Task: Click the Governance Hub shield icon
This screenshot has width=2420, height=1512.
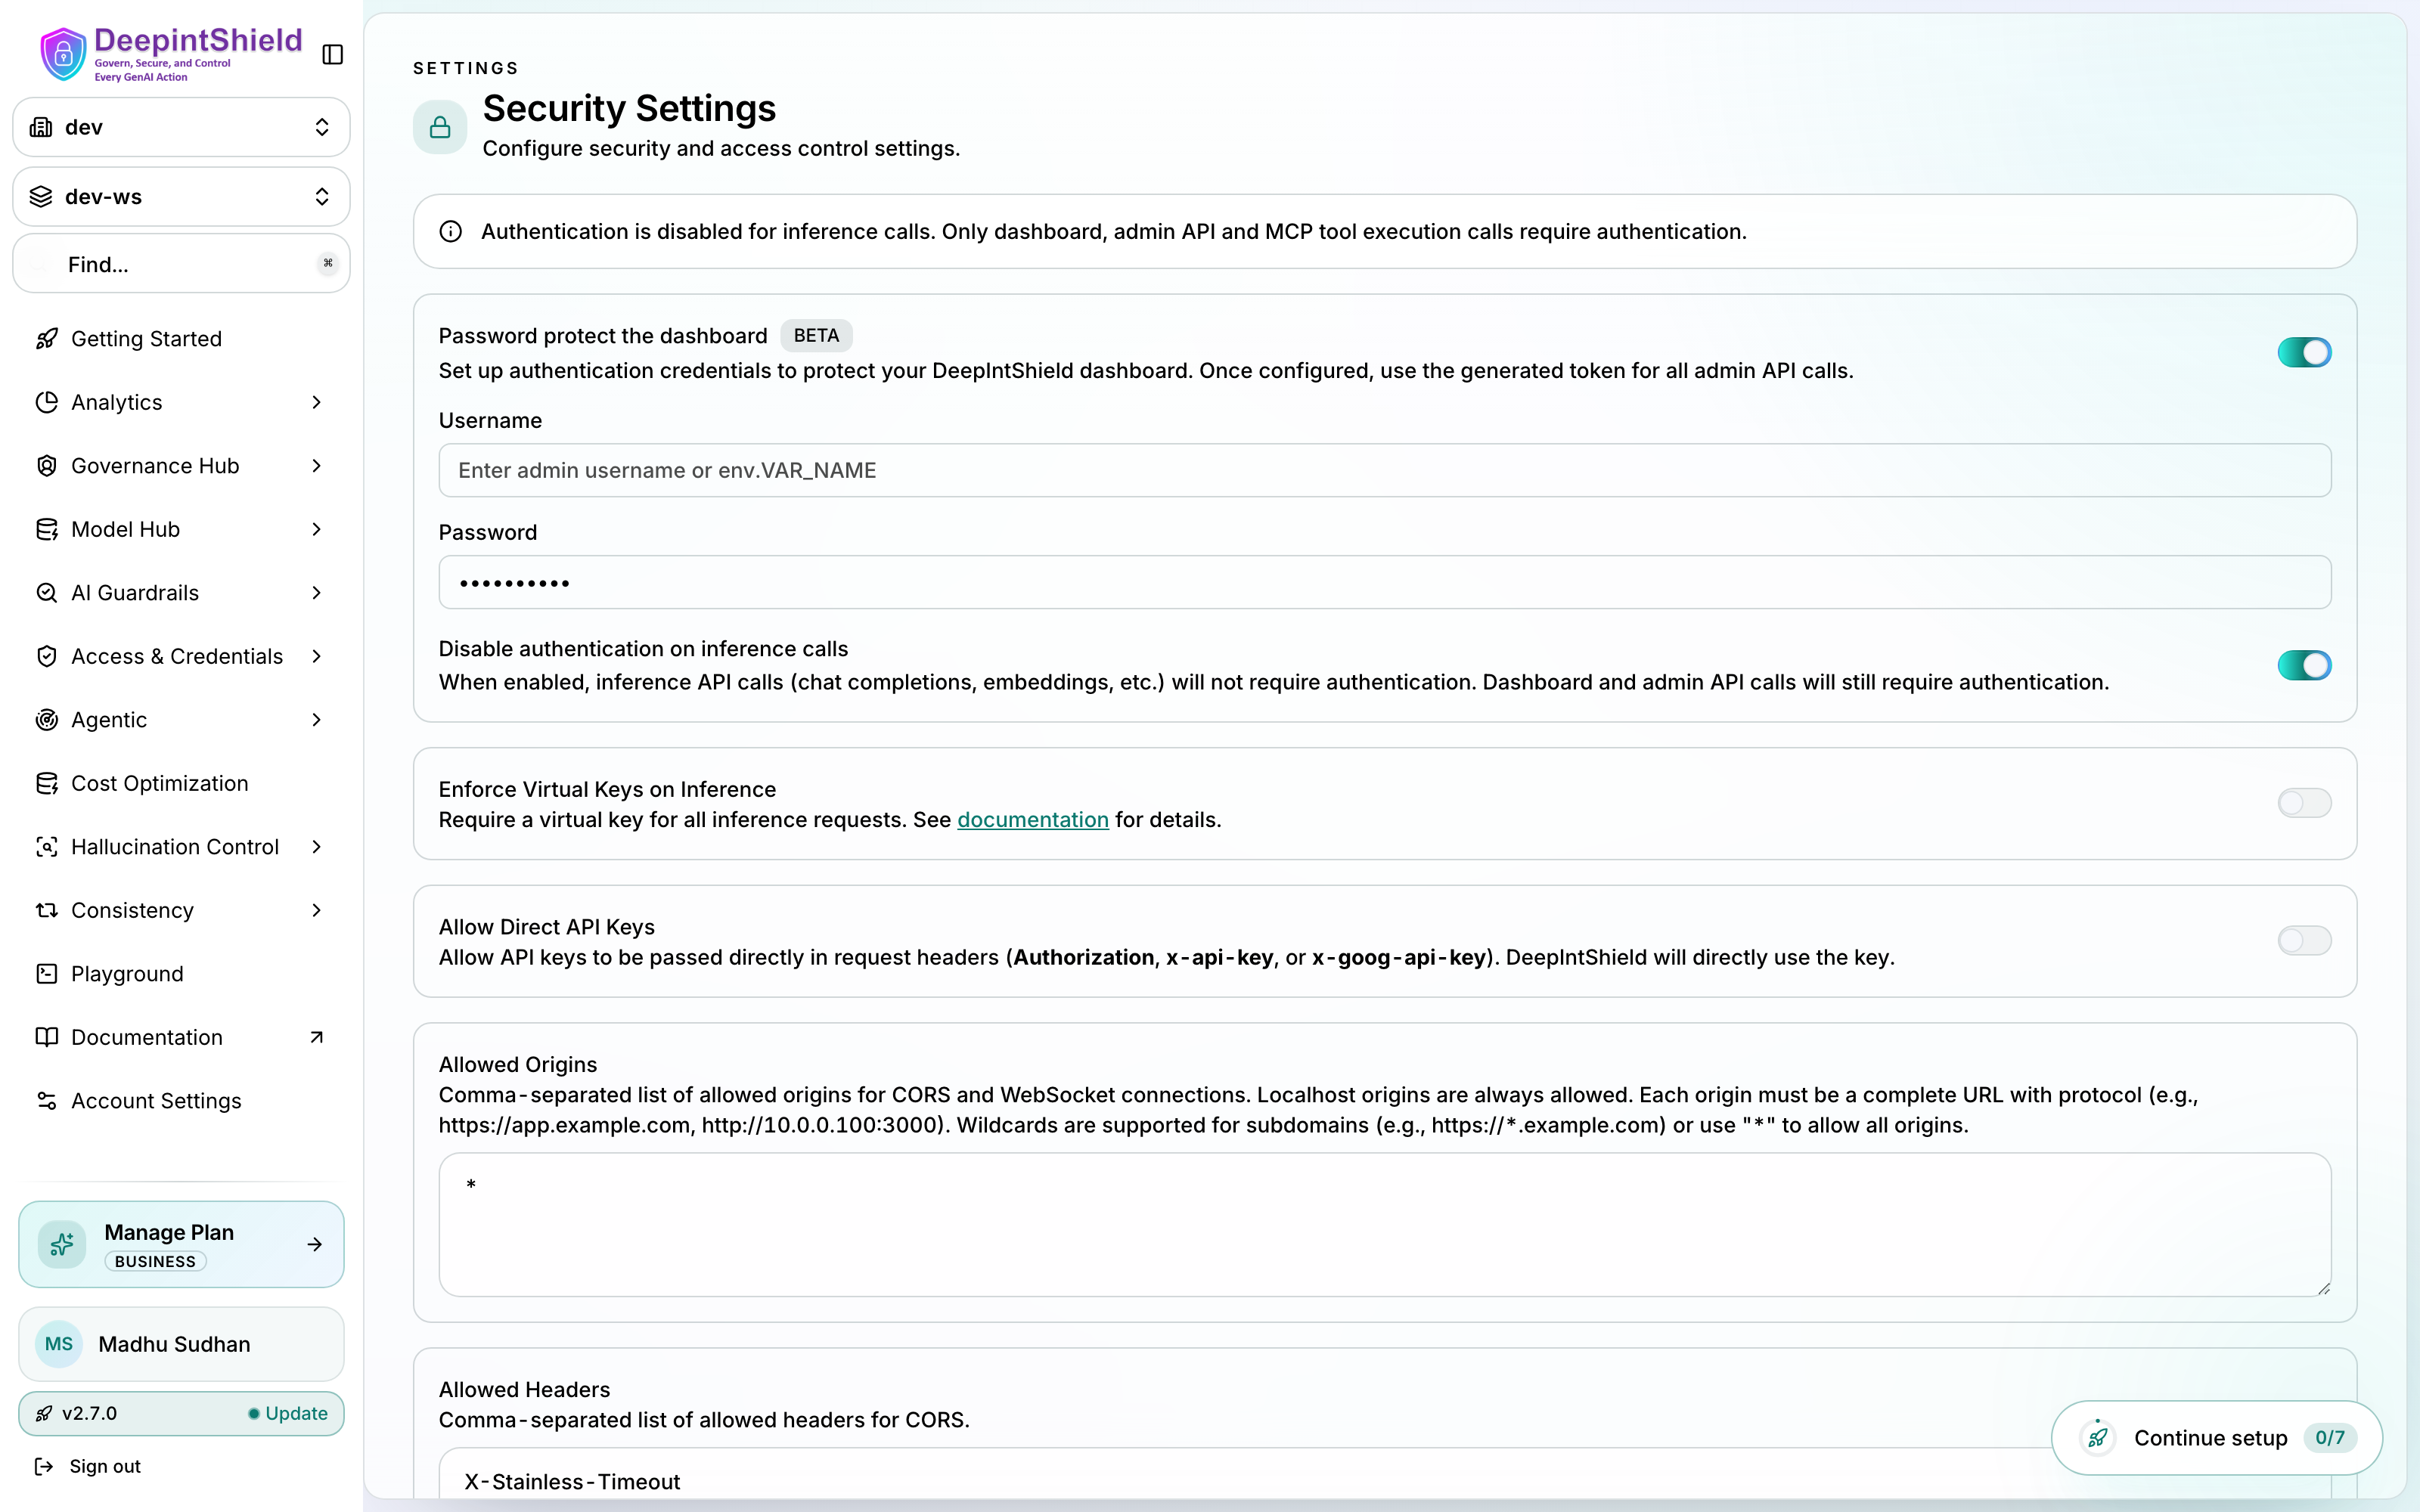Action: tap(46, 466)
